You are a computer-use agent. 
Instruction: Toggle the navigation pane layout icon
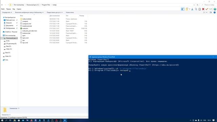pos(183,9)
